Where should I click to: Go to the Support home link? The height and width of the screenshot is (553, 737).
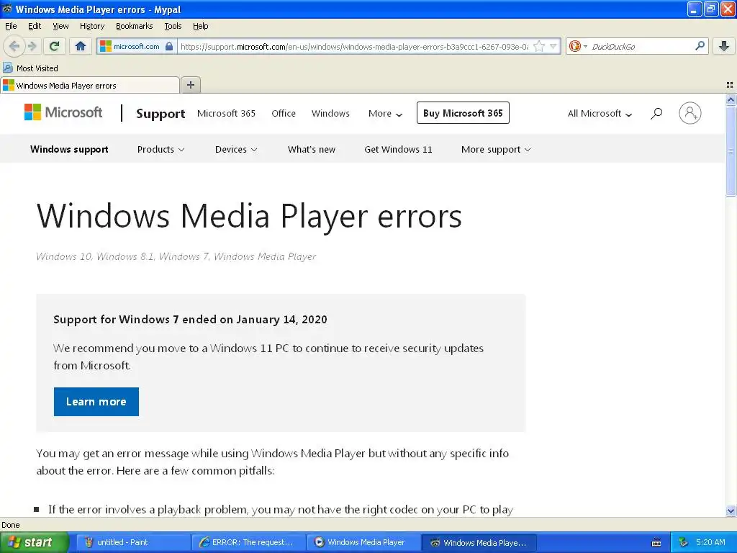pyautogui.click(x=160, y=113)
